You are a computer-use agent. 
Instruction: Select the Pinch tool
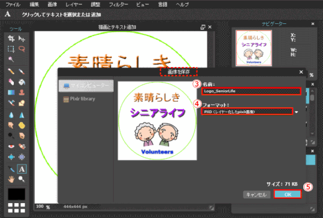pos(22,157)
